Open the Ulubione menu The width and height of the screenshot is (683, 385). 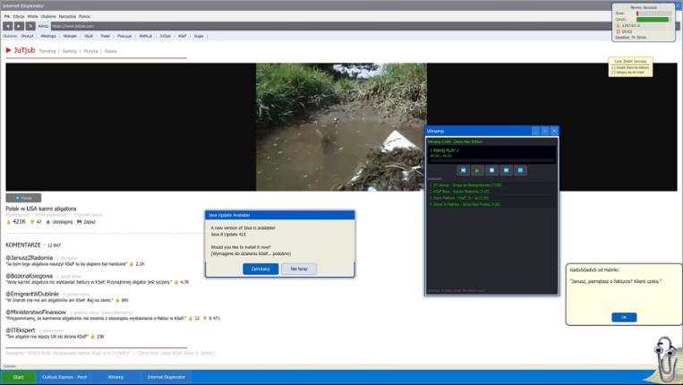pos(48,16)
